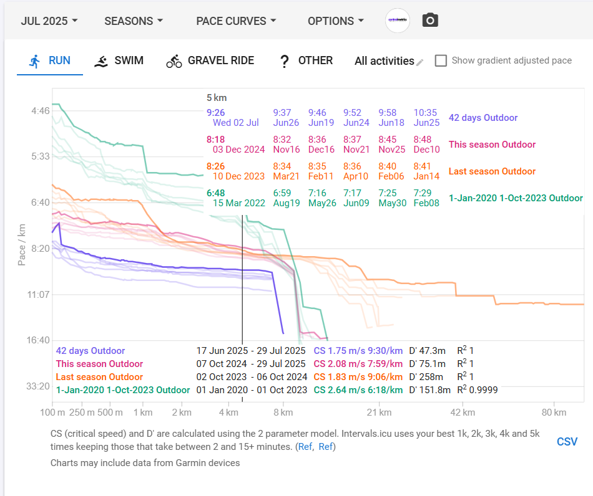Click the round centralmetrics logo icon
Screen dimensions: 593x496
tap(398, 21)
